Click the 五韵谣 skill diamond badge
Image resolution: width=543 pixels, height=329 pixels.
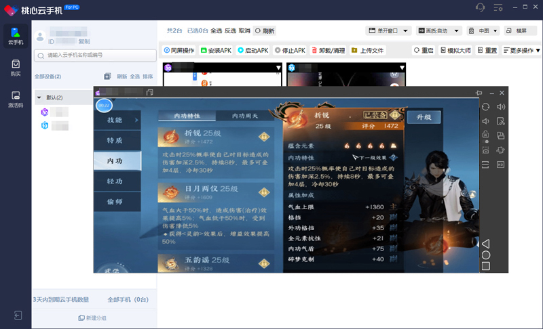pyautogui.click(x=264, y=264)
